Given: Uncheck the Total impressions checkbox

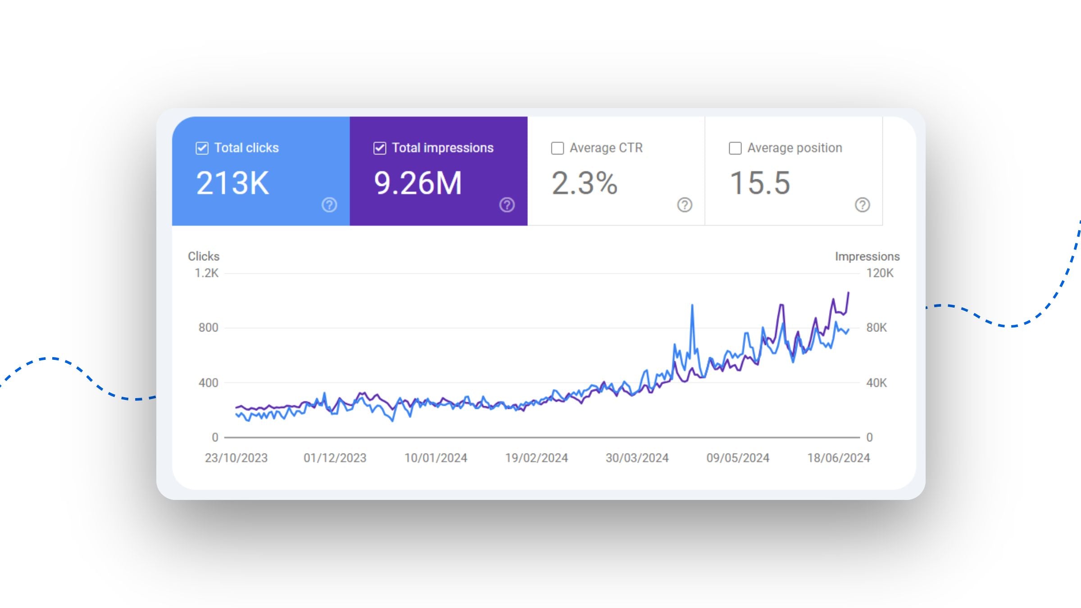Looking at the screenshot, I should [x=380, y=148].
